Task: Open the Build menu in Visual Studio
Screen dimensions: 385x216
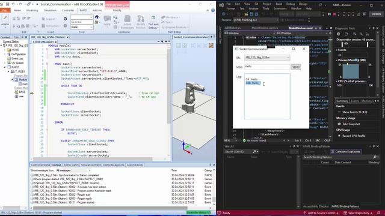Action: [279, 4]
